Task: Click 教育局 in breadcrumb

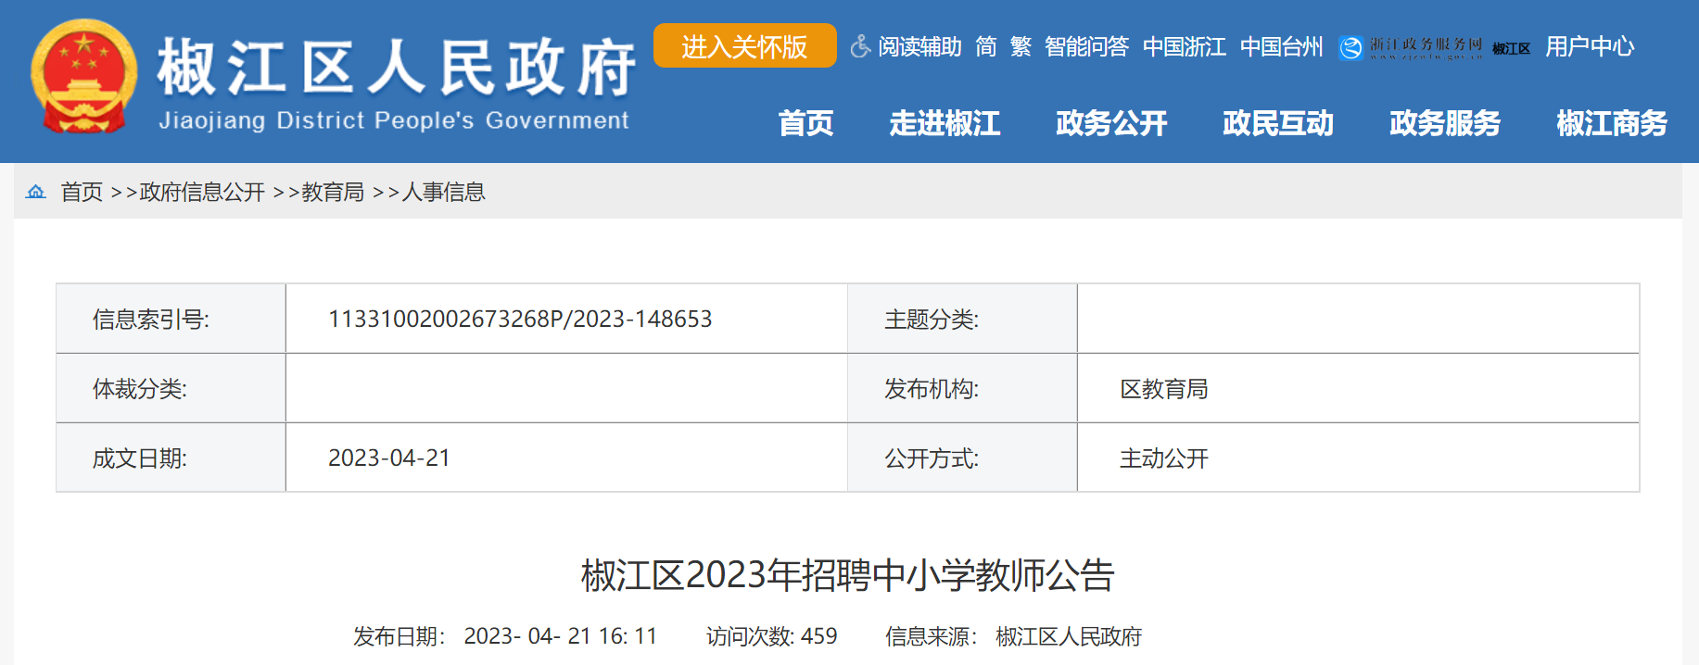Action: pyautogui.click(x=333, y=192)
